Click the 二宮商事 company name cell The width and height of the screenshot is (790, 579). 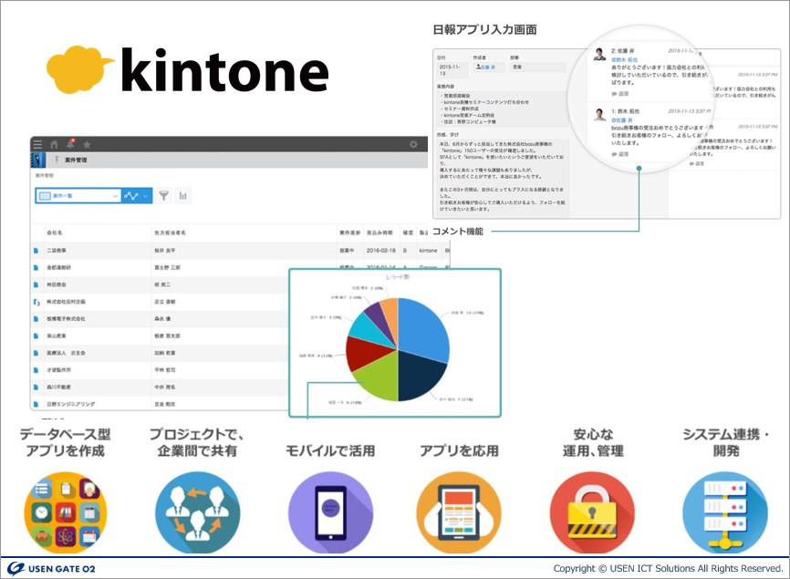point(57,250)
